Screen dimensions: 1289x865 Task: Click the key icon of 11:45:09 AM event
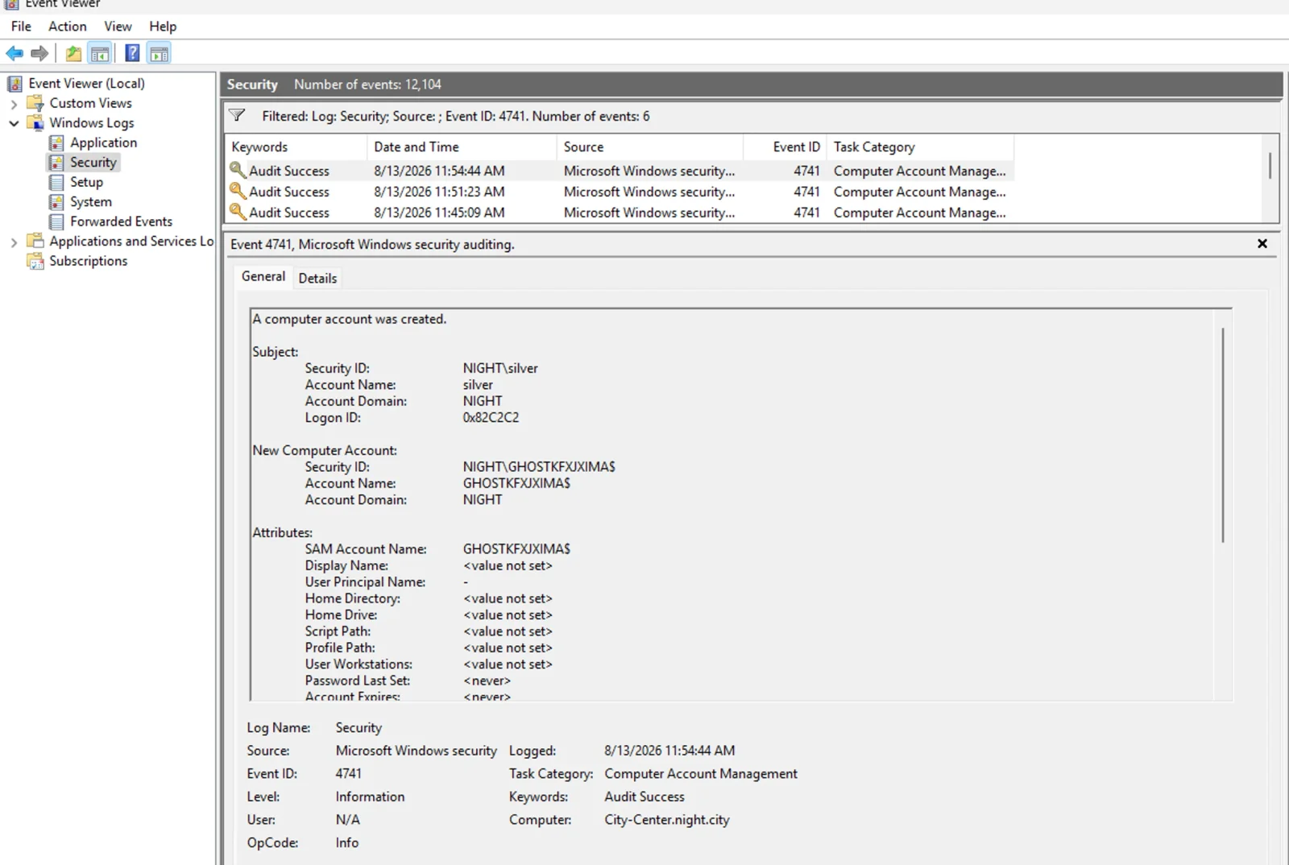(x=238, y=212)
